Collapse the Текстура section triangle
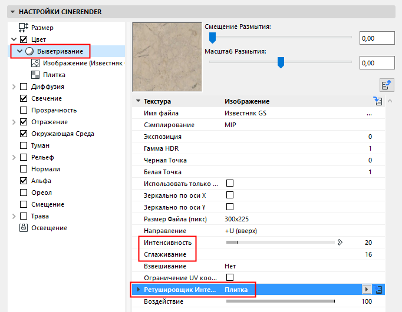The image size is (402, 312). pos(138,101)
